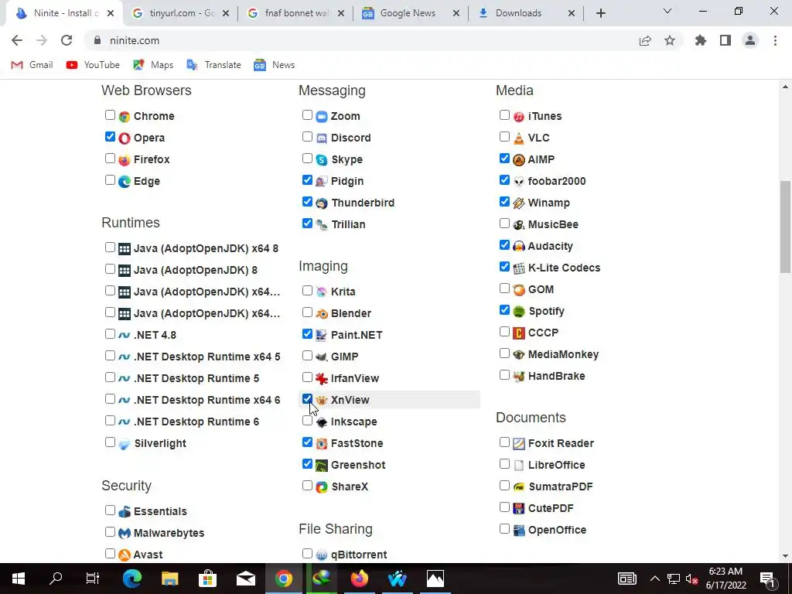Show hidden system tray icons
The height and width of the screenshot is (594, 792).
pyautogui.click(x=654, y=579)
